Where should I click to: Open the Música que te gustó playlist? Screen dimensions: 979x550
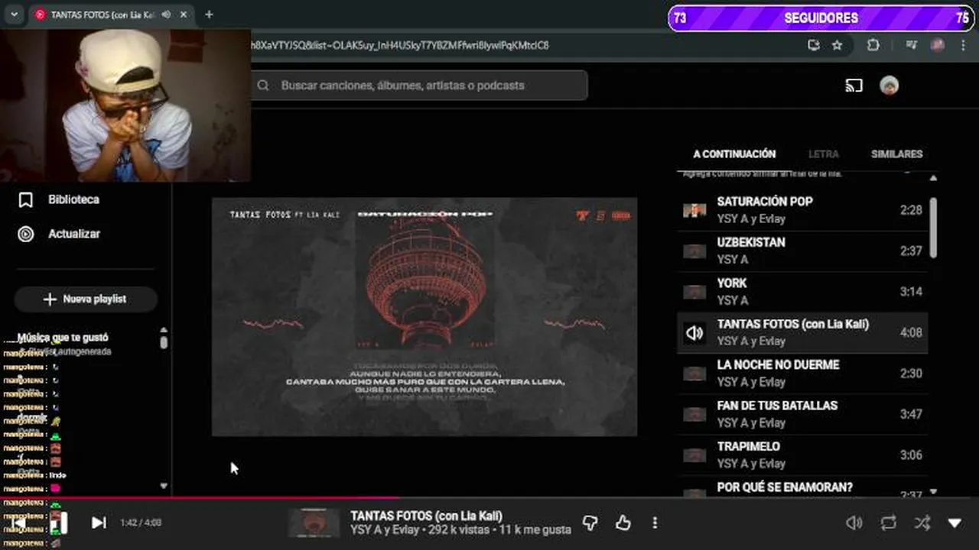click(63, 337)
